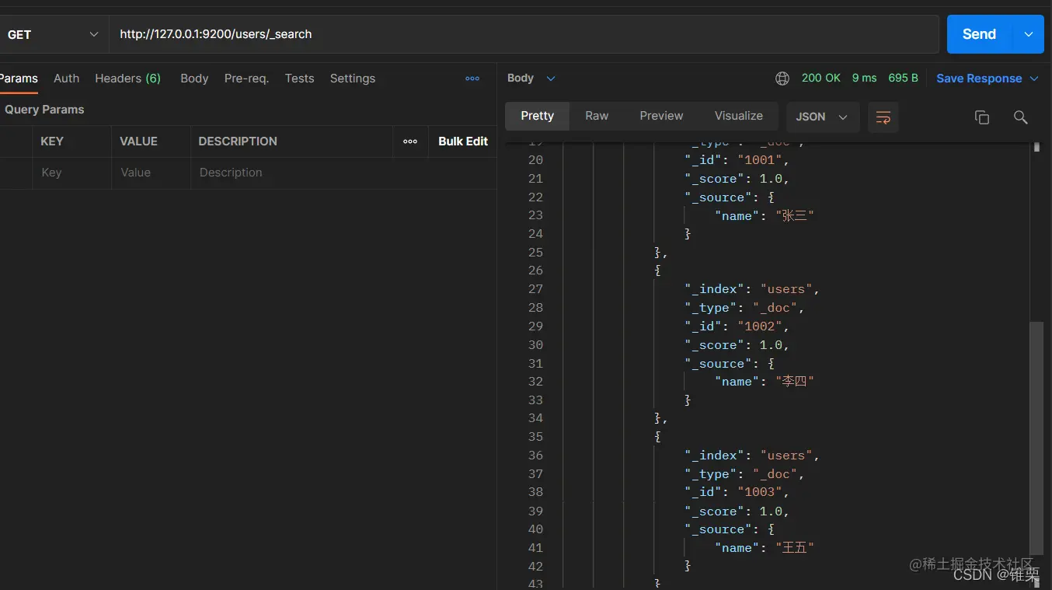Click the Value input cell
Screen dimensions: 1052x590
pos(151,173)
